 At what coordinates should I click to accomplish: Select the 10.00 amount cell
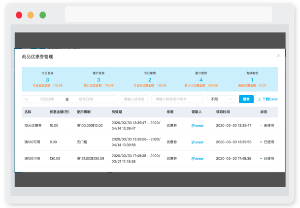point(54,126)
